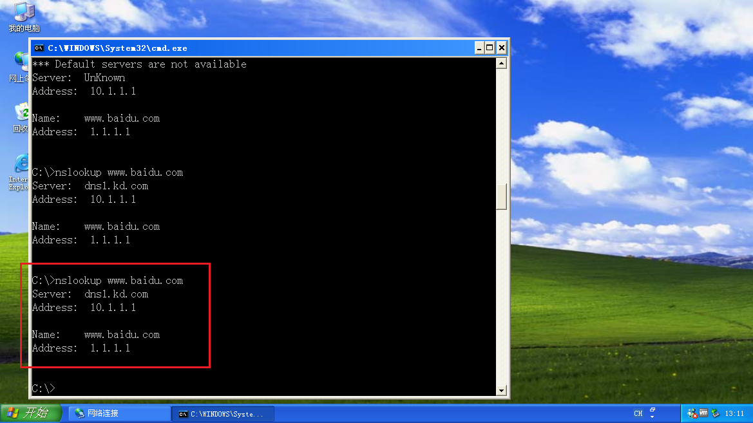Click the scrollbar down arrow in cmd
The image size is (753, 423).
[501, 390]
